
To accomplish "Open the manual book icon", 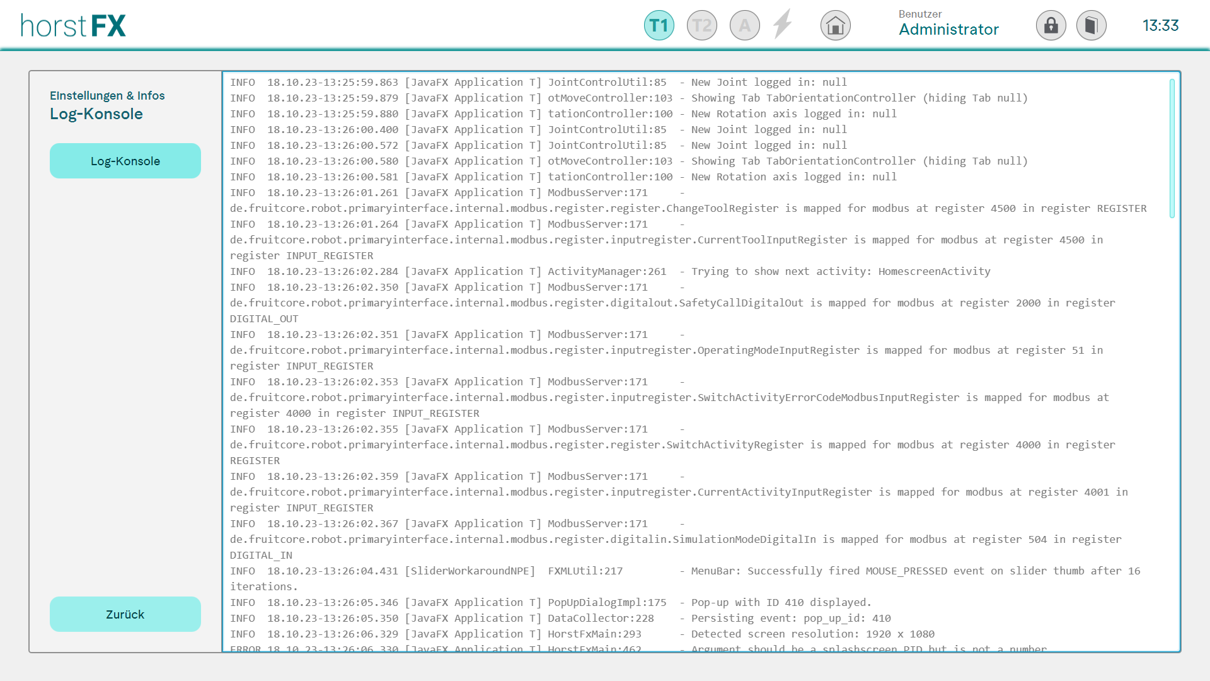I will [x=1091, y=26].
